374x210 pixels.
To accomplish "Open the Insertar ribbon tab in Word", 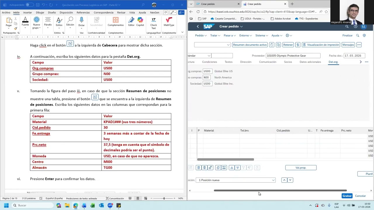I will (27, 13).
